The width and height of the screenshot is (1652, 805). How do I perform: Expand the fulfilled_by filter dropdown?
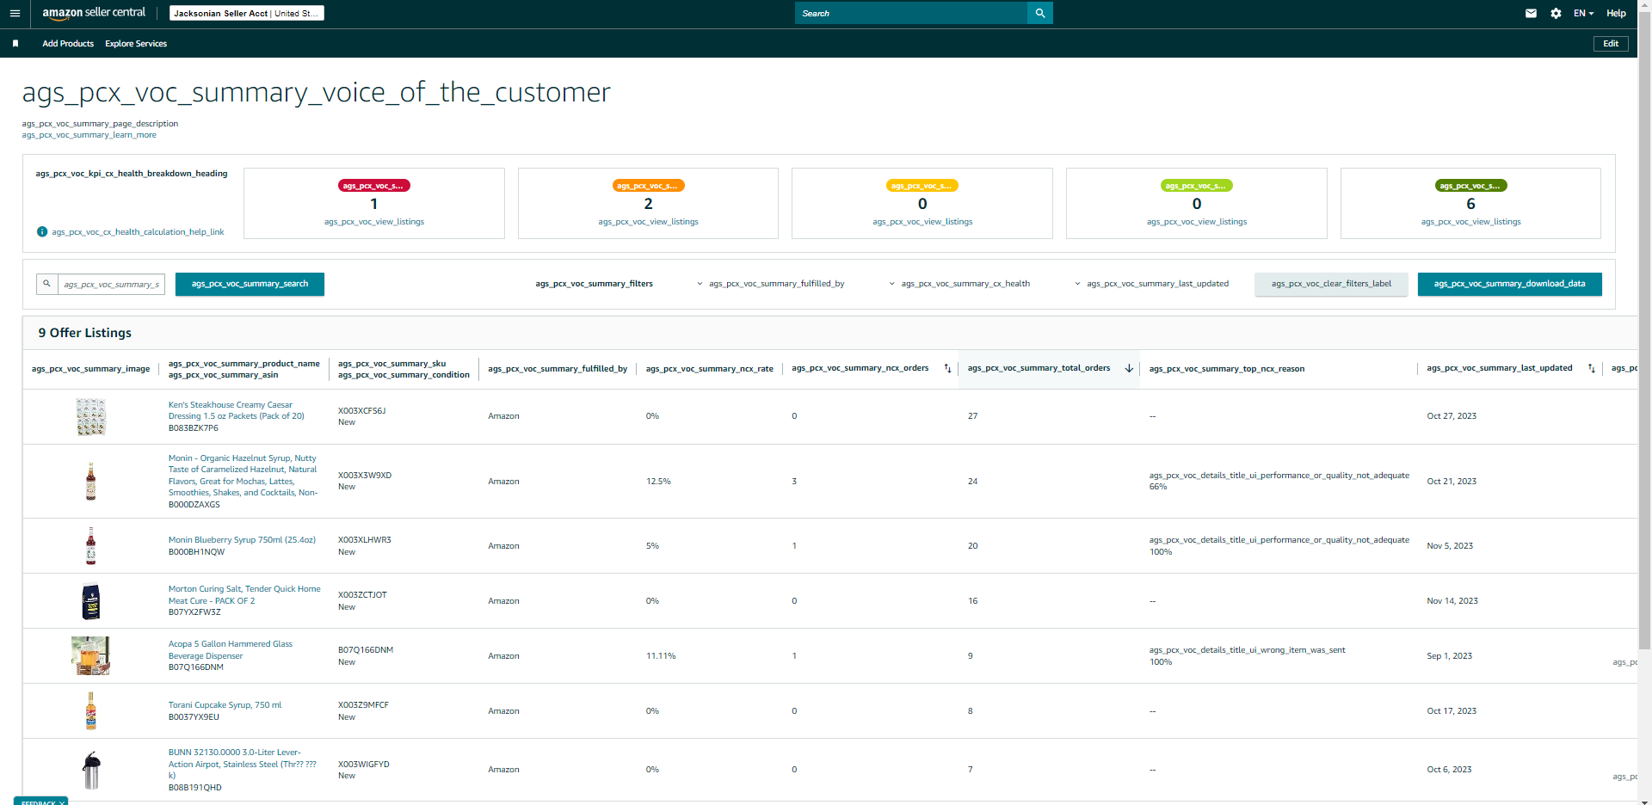771,284
